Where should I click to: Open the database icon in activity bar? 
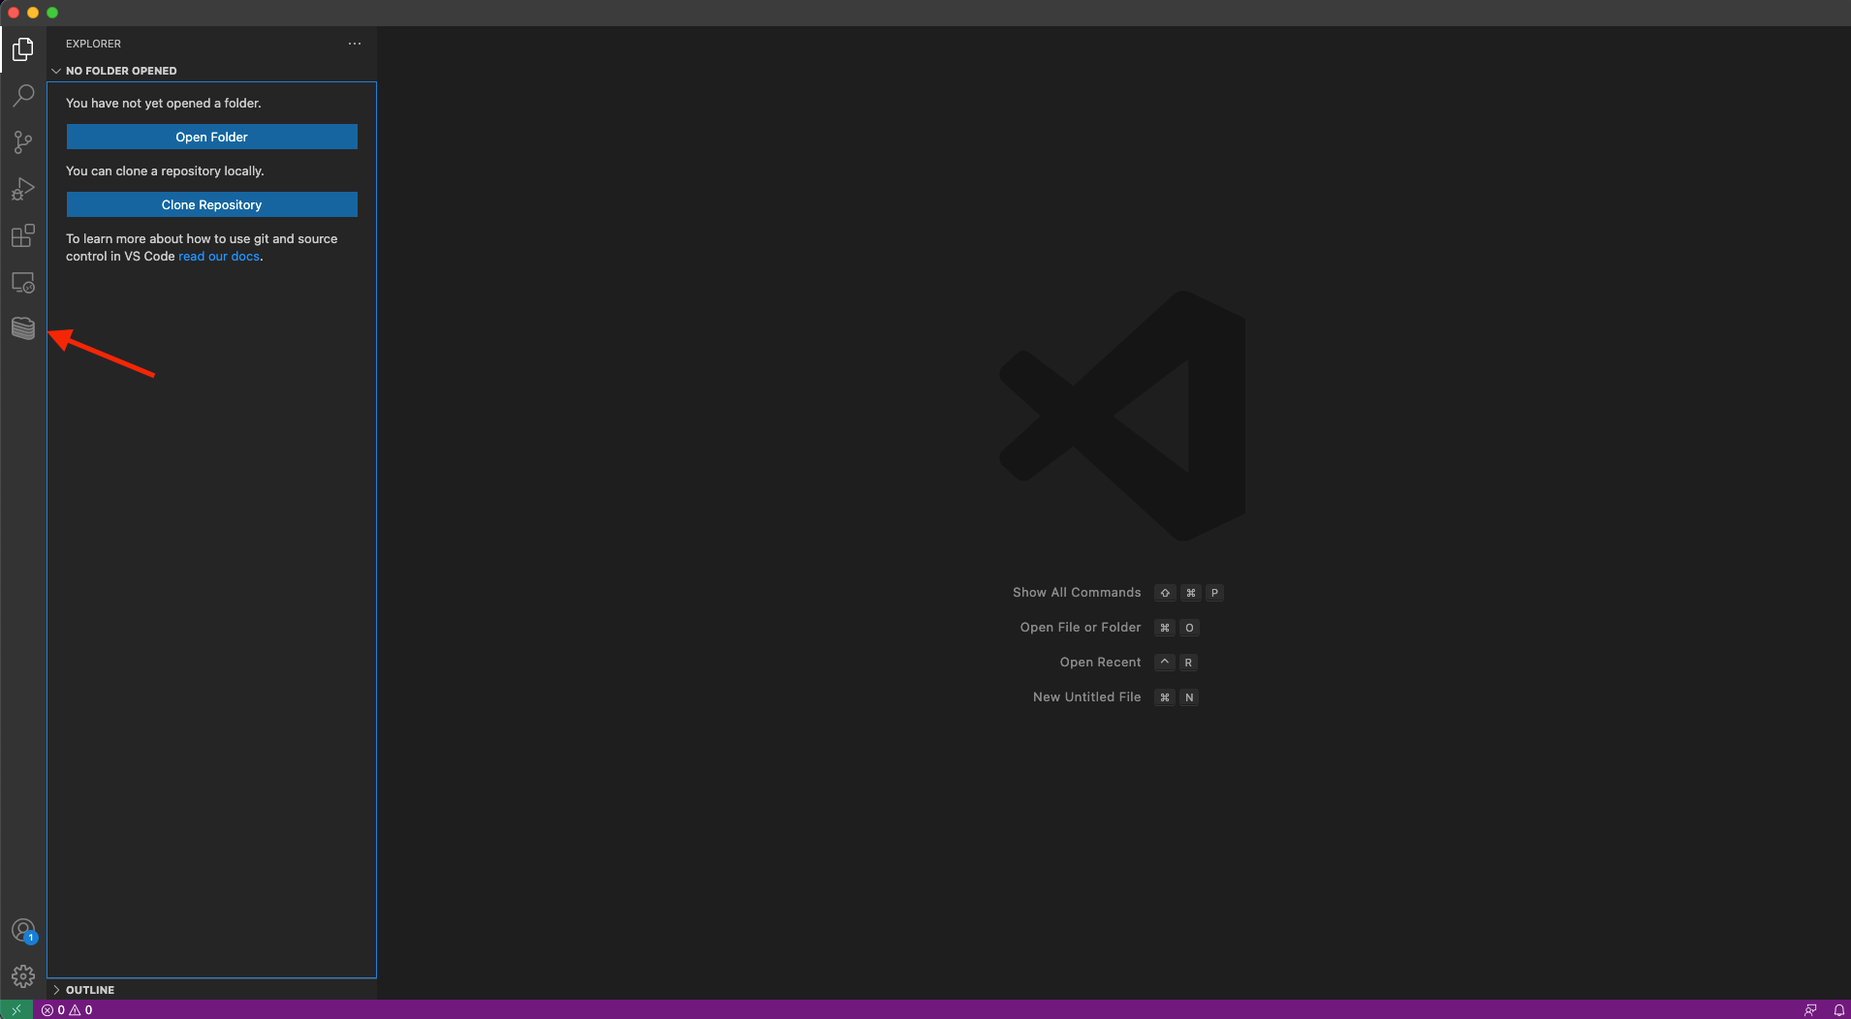tap(23, 328)
